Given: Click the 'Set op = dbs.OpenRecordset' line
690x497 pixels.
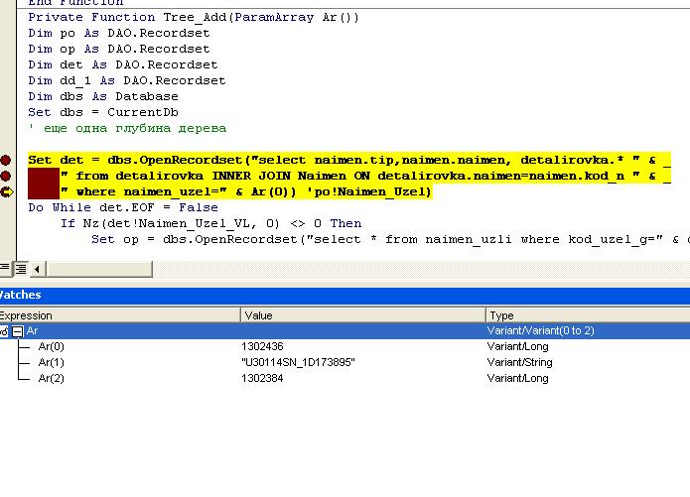Looking at the screenshot, I should 390,239.
